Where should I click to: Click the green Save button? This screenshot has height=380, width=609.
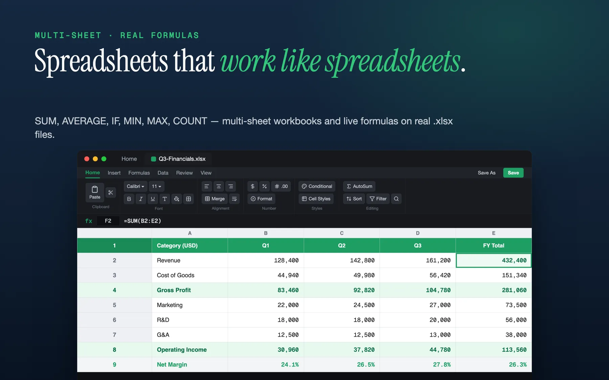click(513, 173)
